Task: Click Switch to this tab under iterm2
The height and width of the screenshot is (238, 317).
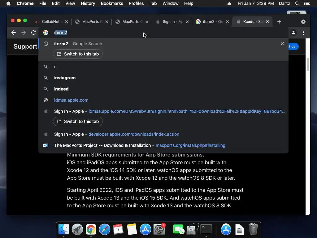Action: 78,54
